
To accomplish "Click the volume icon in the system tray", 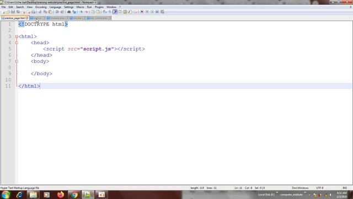I will 330,195.
